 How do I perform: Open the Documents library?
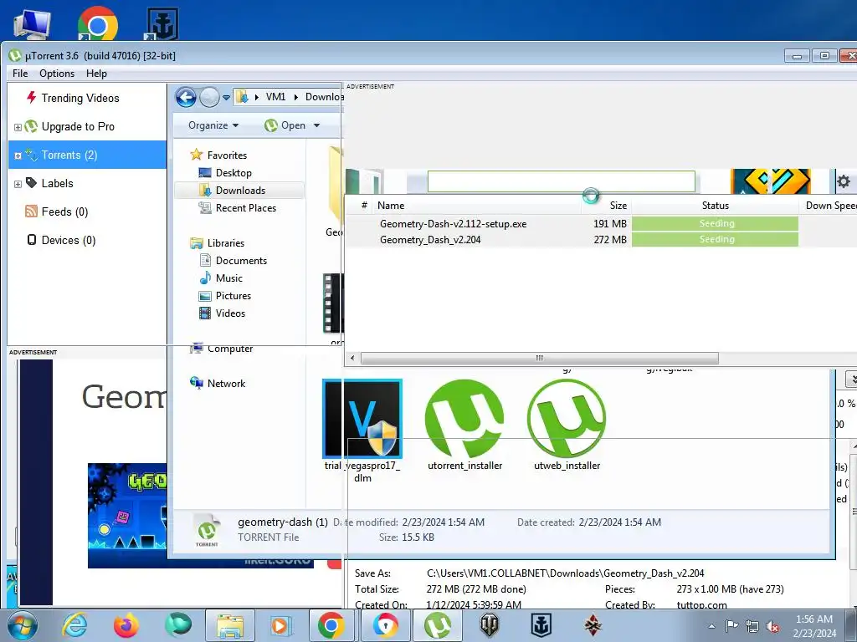tap(241, 261)
